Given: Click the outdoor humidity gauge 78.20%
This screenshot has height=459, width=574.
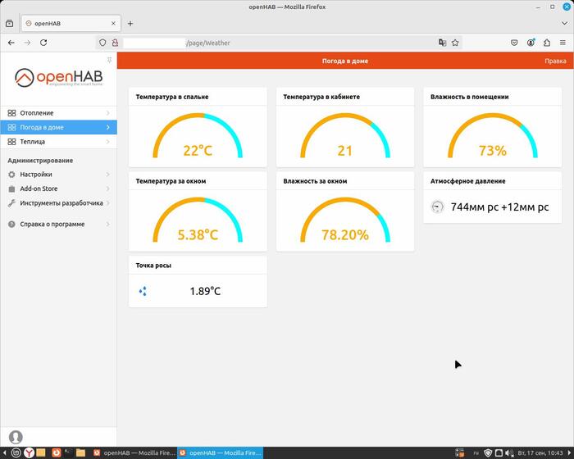Looking at the screenshot, I should coord(345,220).
